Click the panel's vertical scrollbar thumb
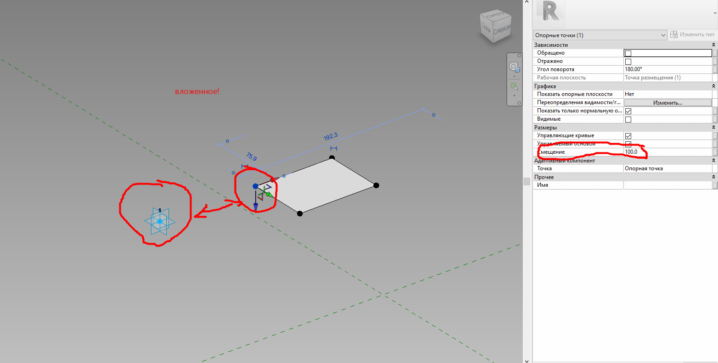This screenshot has width=718, height=363. tap(527, 181)
